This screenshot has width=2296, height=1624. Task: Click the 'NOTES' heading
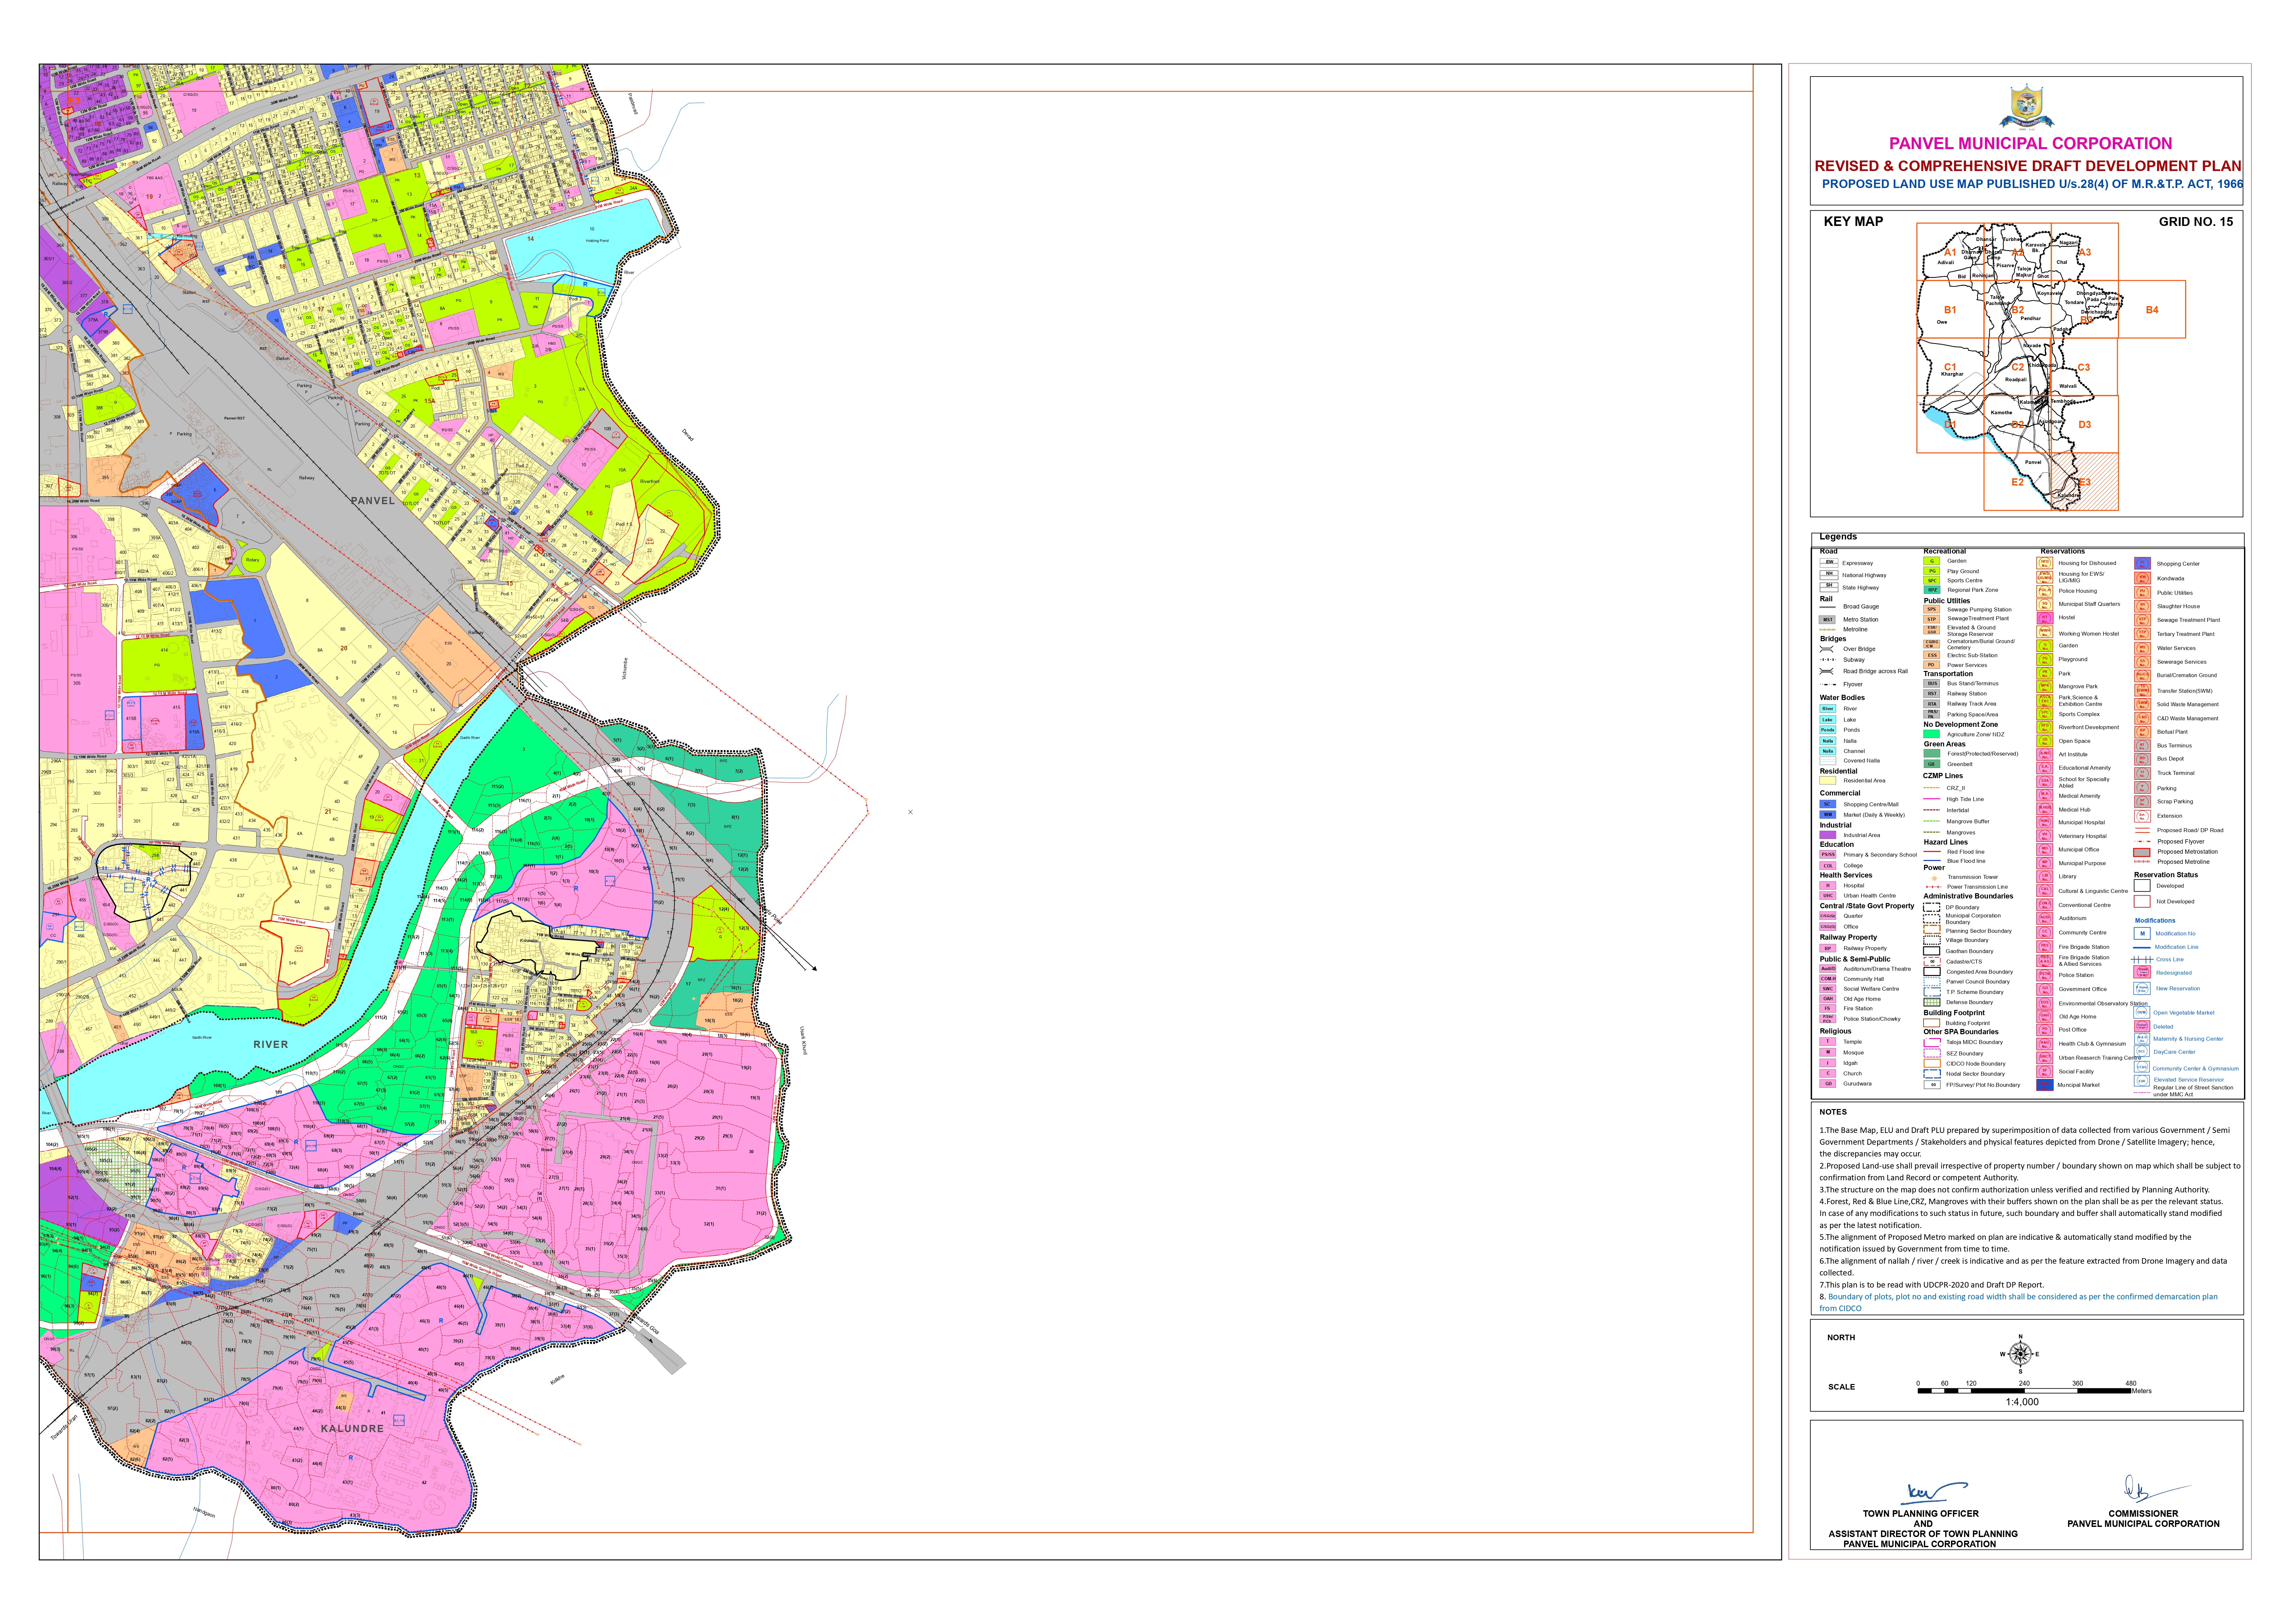point(1833,1112)
